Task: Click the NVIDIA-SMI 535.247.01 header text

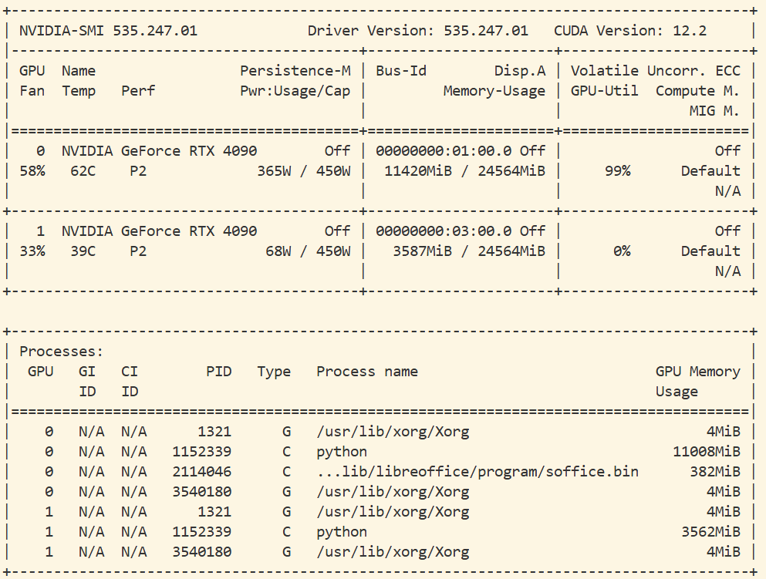Action: point(108,31)
